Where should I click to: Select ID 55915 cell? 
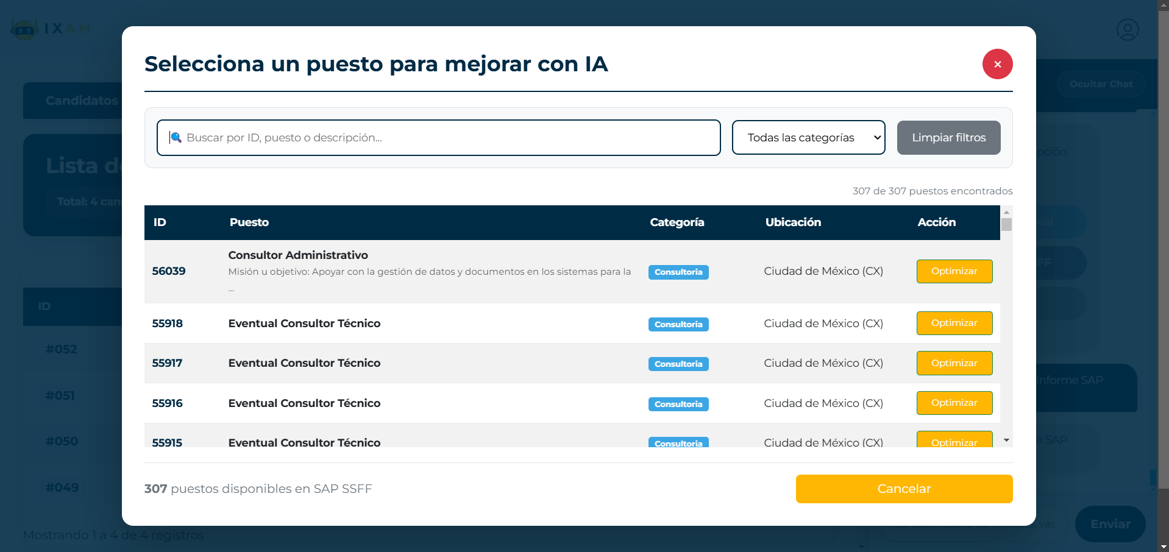click(168, 442)
